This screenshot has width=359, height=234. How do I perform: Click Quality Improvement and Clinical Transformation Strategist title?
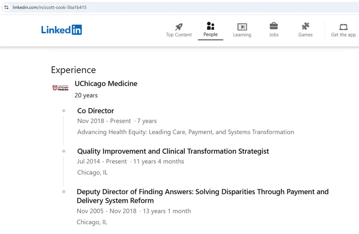(x=173, y=151)
